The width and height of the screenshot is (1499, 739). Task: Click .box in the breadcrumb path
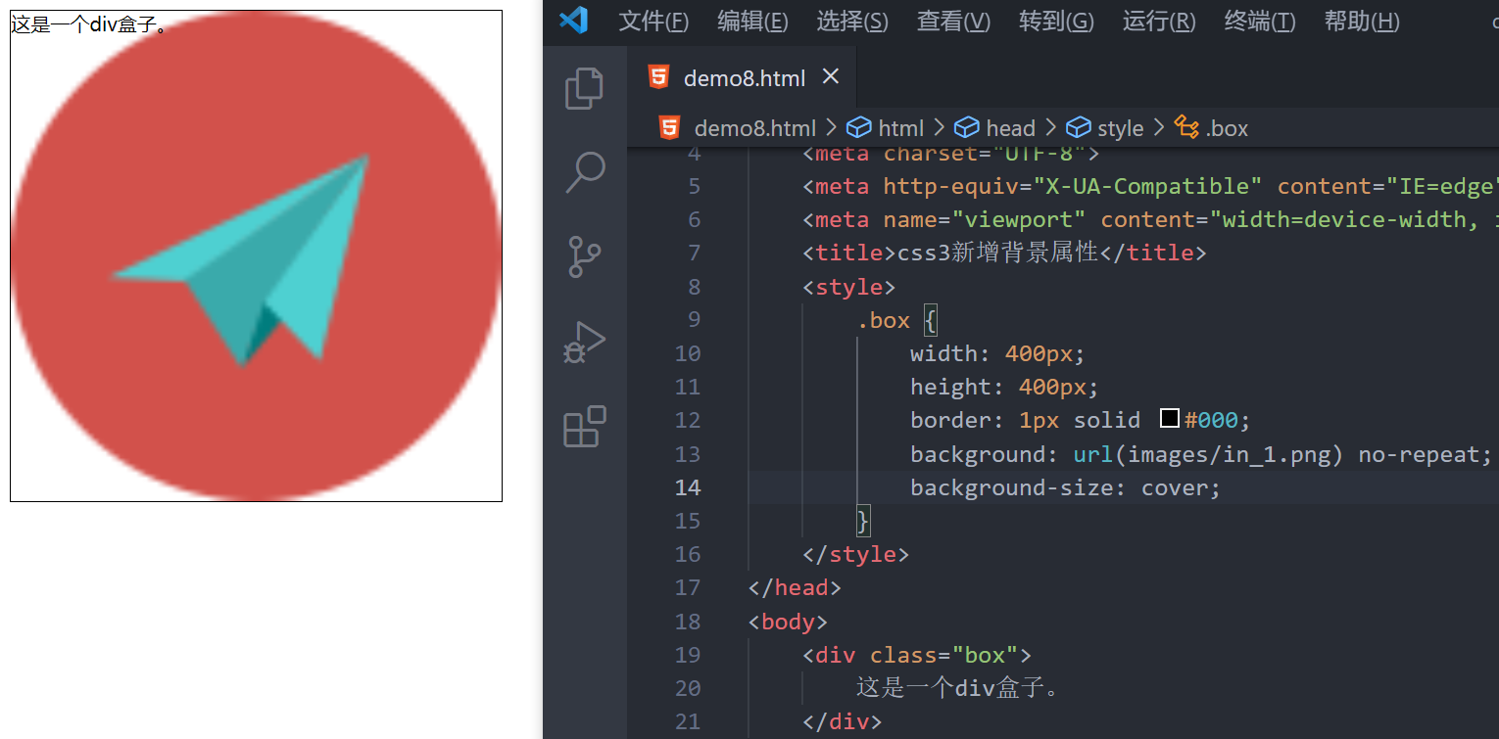pyautogui.click(x=1227, y=128)
